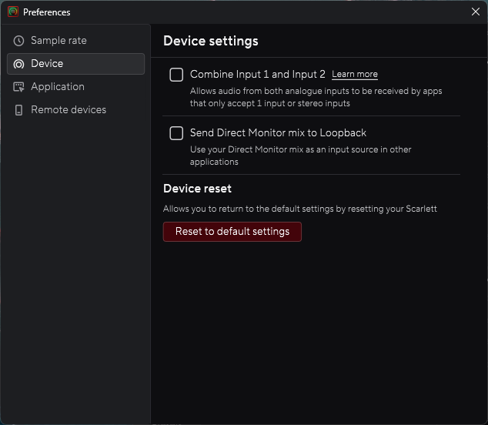Viewport: 488px width, 425px height.
Task: Click the Focusrite app icon in title bar
Action: 12,12
